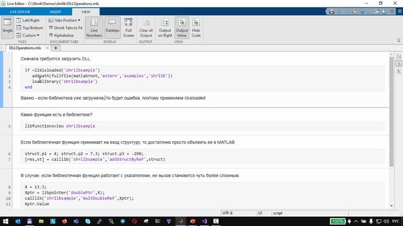Select the VIEW ribbon tab
The image size is (403, 226).
86,12
